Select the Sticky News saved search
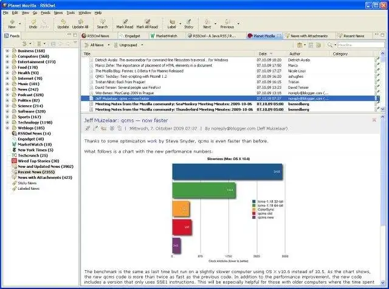The width and height of the screenshot is (389, 289). click(x=27, y=183)
